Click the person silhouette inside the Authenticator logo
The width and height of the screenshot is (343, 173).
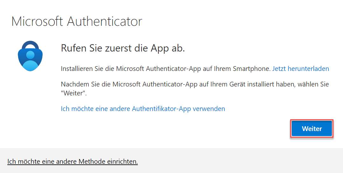point(30,60)
